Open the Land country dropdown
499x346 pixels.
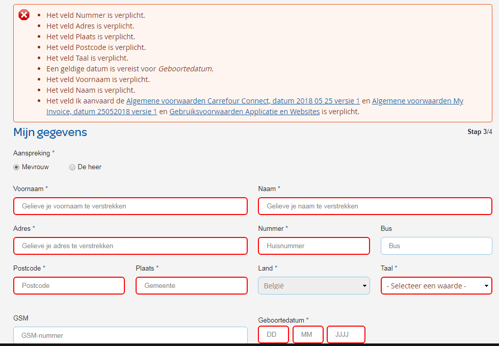[x=313, y=286]
